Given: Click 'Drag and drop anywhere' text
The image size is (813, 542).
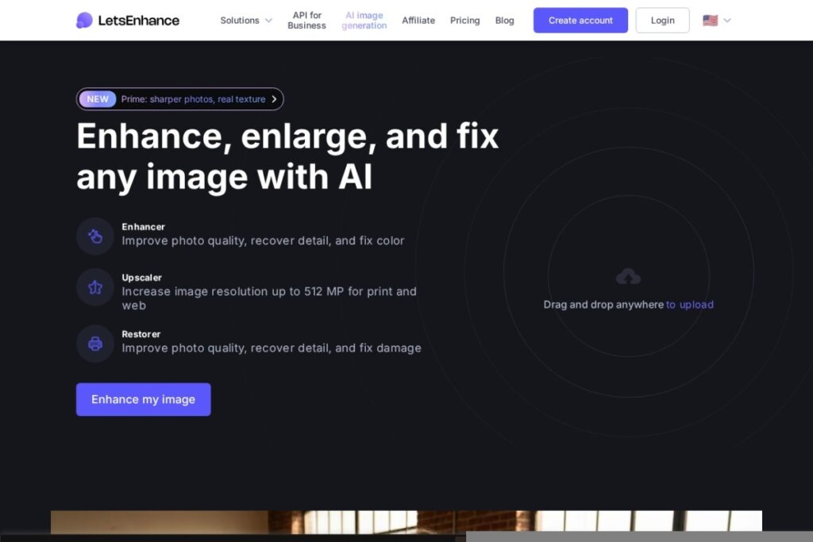Looking at the screenshot, I should (603, 305).
